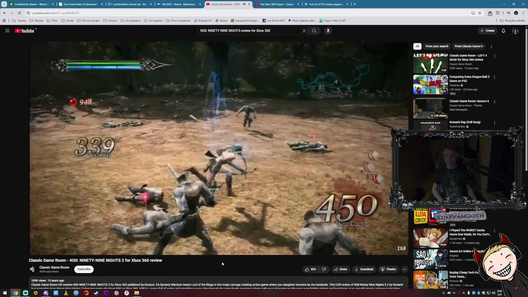Screen dimensions: 528x297
Task: Open options for Left 4 Dead video
Action: tap(494, 56)
